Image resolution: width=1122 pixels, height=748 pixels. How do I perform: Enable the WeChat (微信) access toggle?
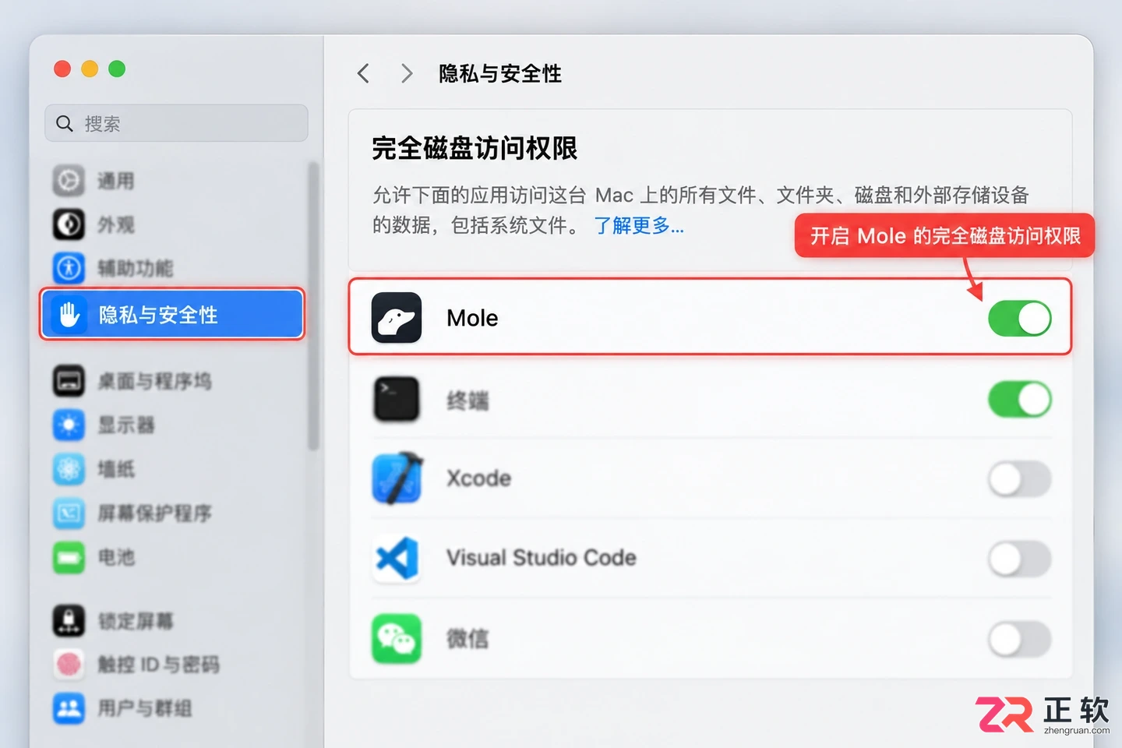point(1020,640)
